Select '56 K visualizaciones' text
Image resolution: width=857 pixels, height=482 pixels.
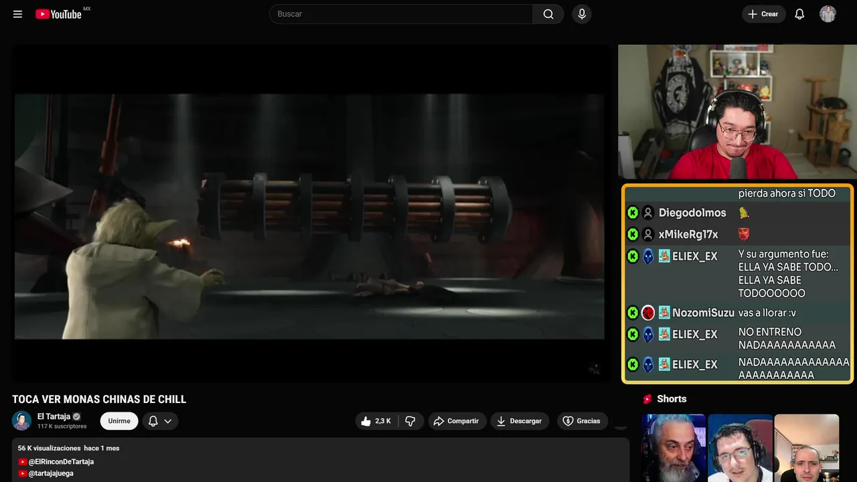(50, 448)
